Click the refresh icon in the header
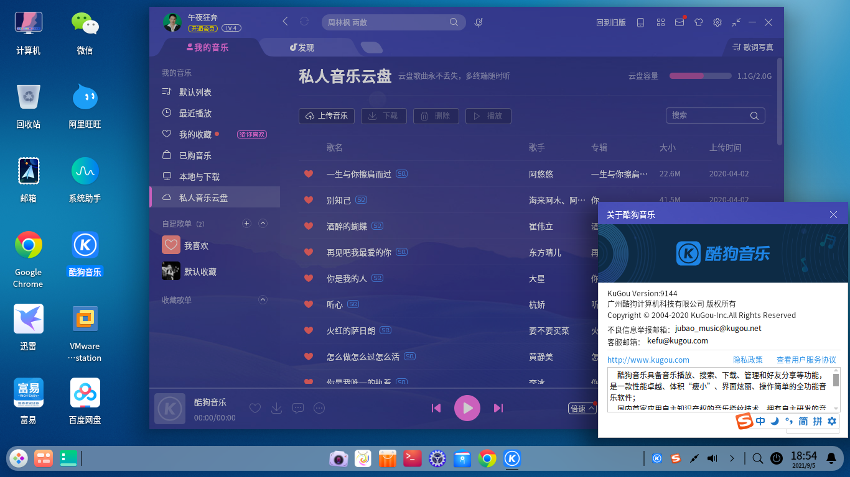Image resolution: width=850 pixels, height=477 pixels. tap(304, 22)
